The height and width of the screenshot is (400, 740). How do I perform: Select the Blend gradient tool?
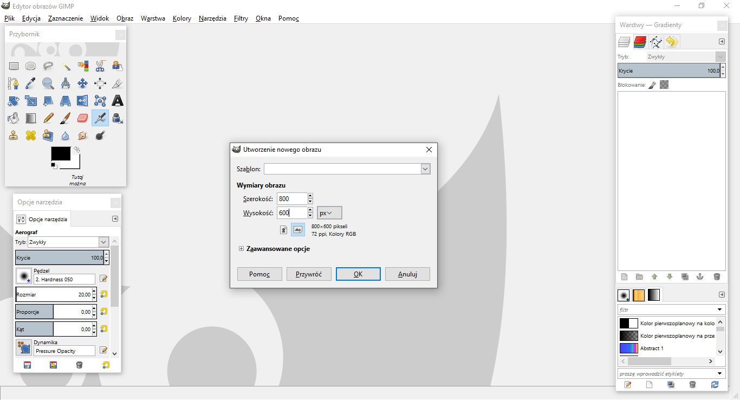31,118
